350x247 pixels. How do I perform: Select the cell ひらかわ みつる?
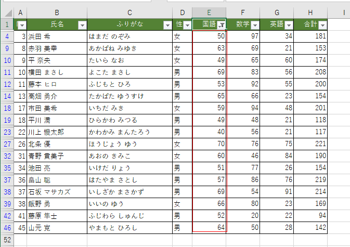click(129, 120)
